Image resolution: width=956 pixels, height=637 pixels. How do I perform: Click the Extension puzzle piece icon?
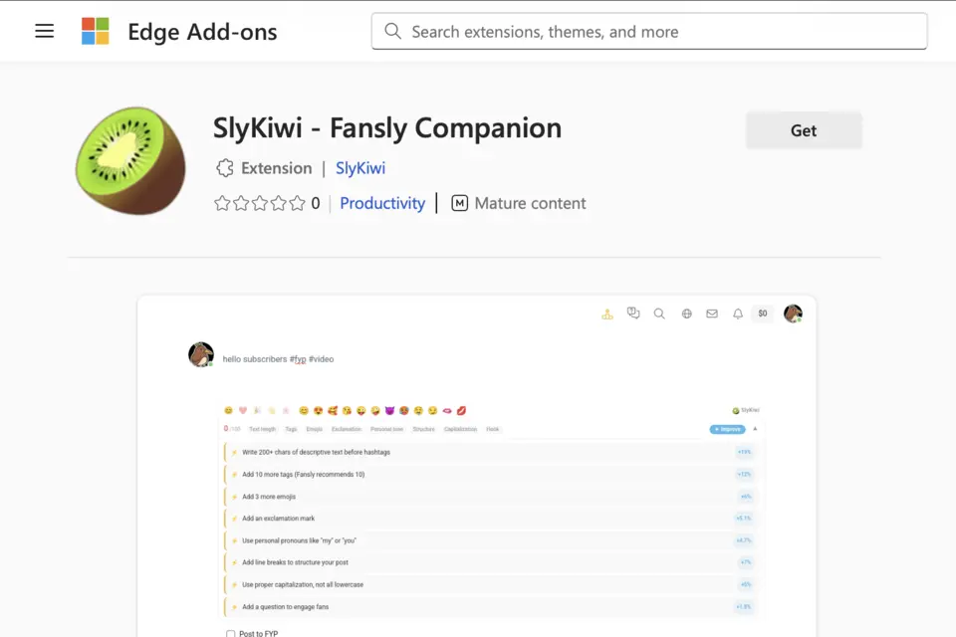225,167
